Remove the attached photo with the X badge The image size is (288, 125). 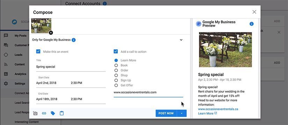[x=51, y=33]
